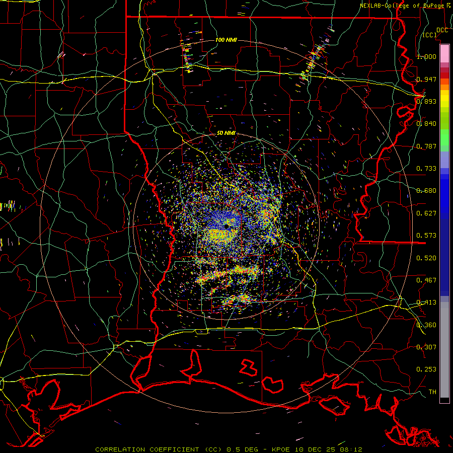Click the [CC] units label
Screen dimensions: 453x453
pyautogui.click(x=430, y=35)
